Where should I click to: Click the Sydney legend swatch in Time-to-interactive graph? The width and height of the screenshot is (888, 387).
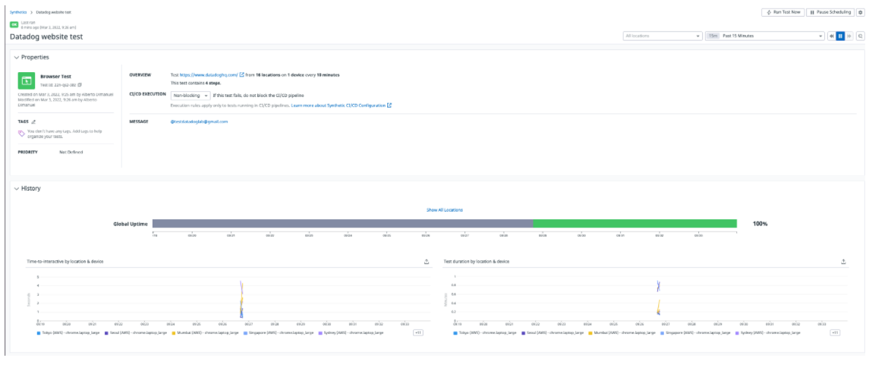click(320, 332)
